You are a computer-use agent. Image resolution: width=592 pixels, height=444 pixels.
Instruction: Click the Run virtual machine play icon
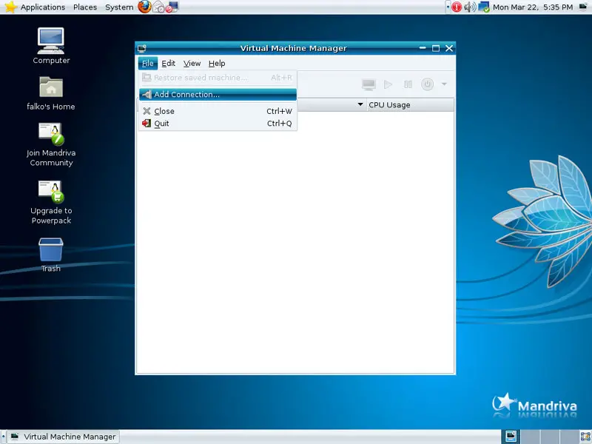pyautogui.click(x=388, y=84)
